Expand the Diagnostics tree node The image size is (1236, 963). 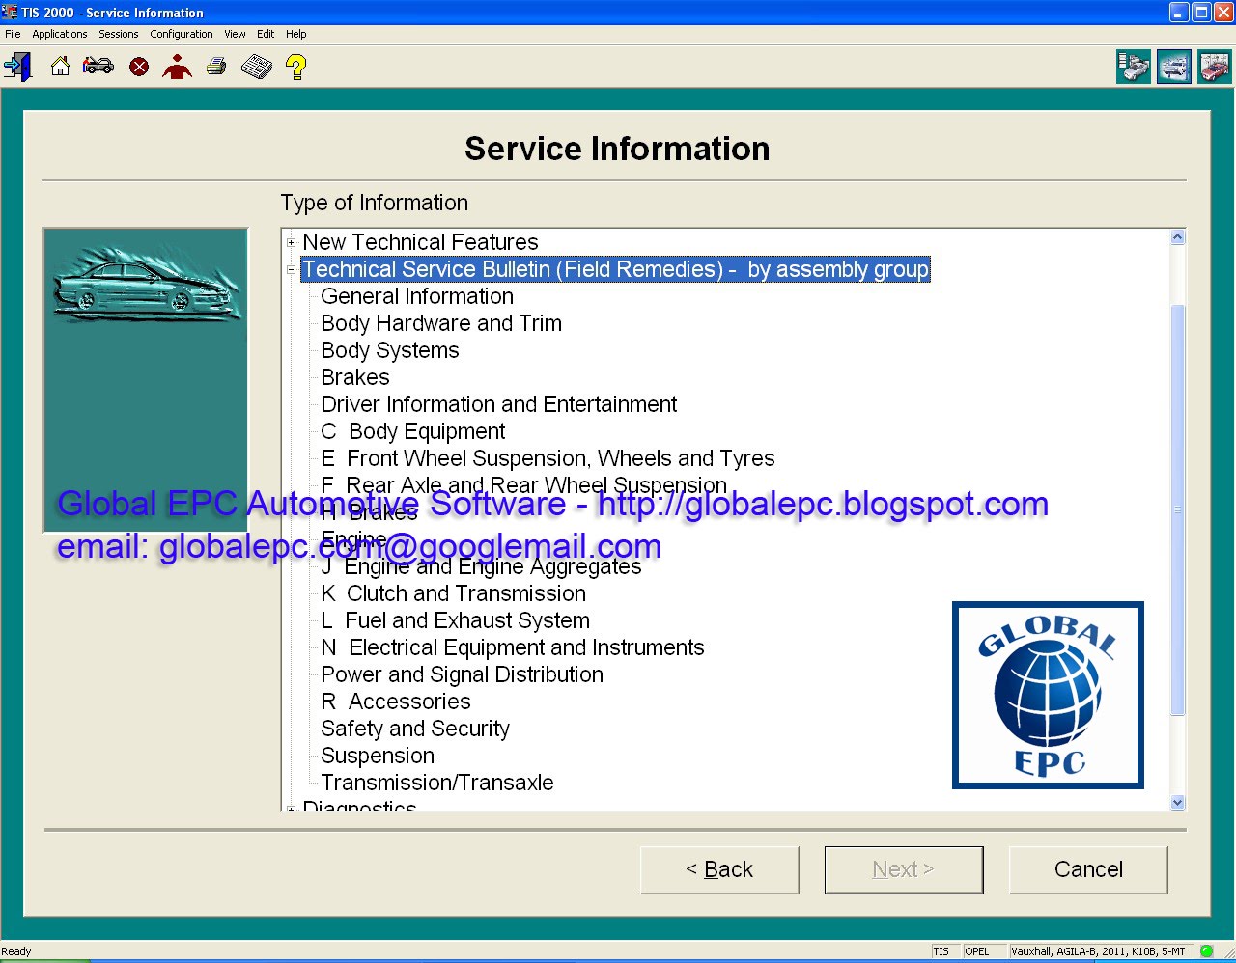291,807
